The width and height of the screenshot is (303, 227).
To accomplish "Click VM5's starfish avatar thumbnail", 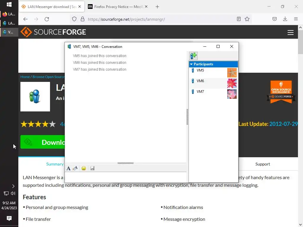I will click(x=232, y=73).
